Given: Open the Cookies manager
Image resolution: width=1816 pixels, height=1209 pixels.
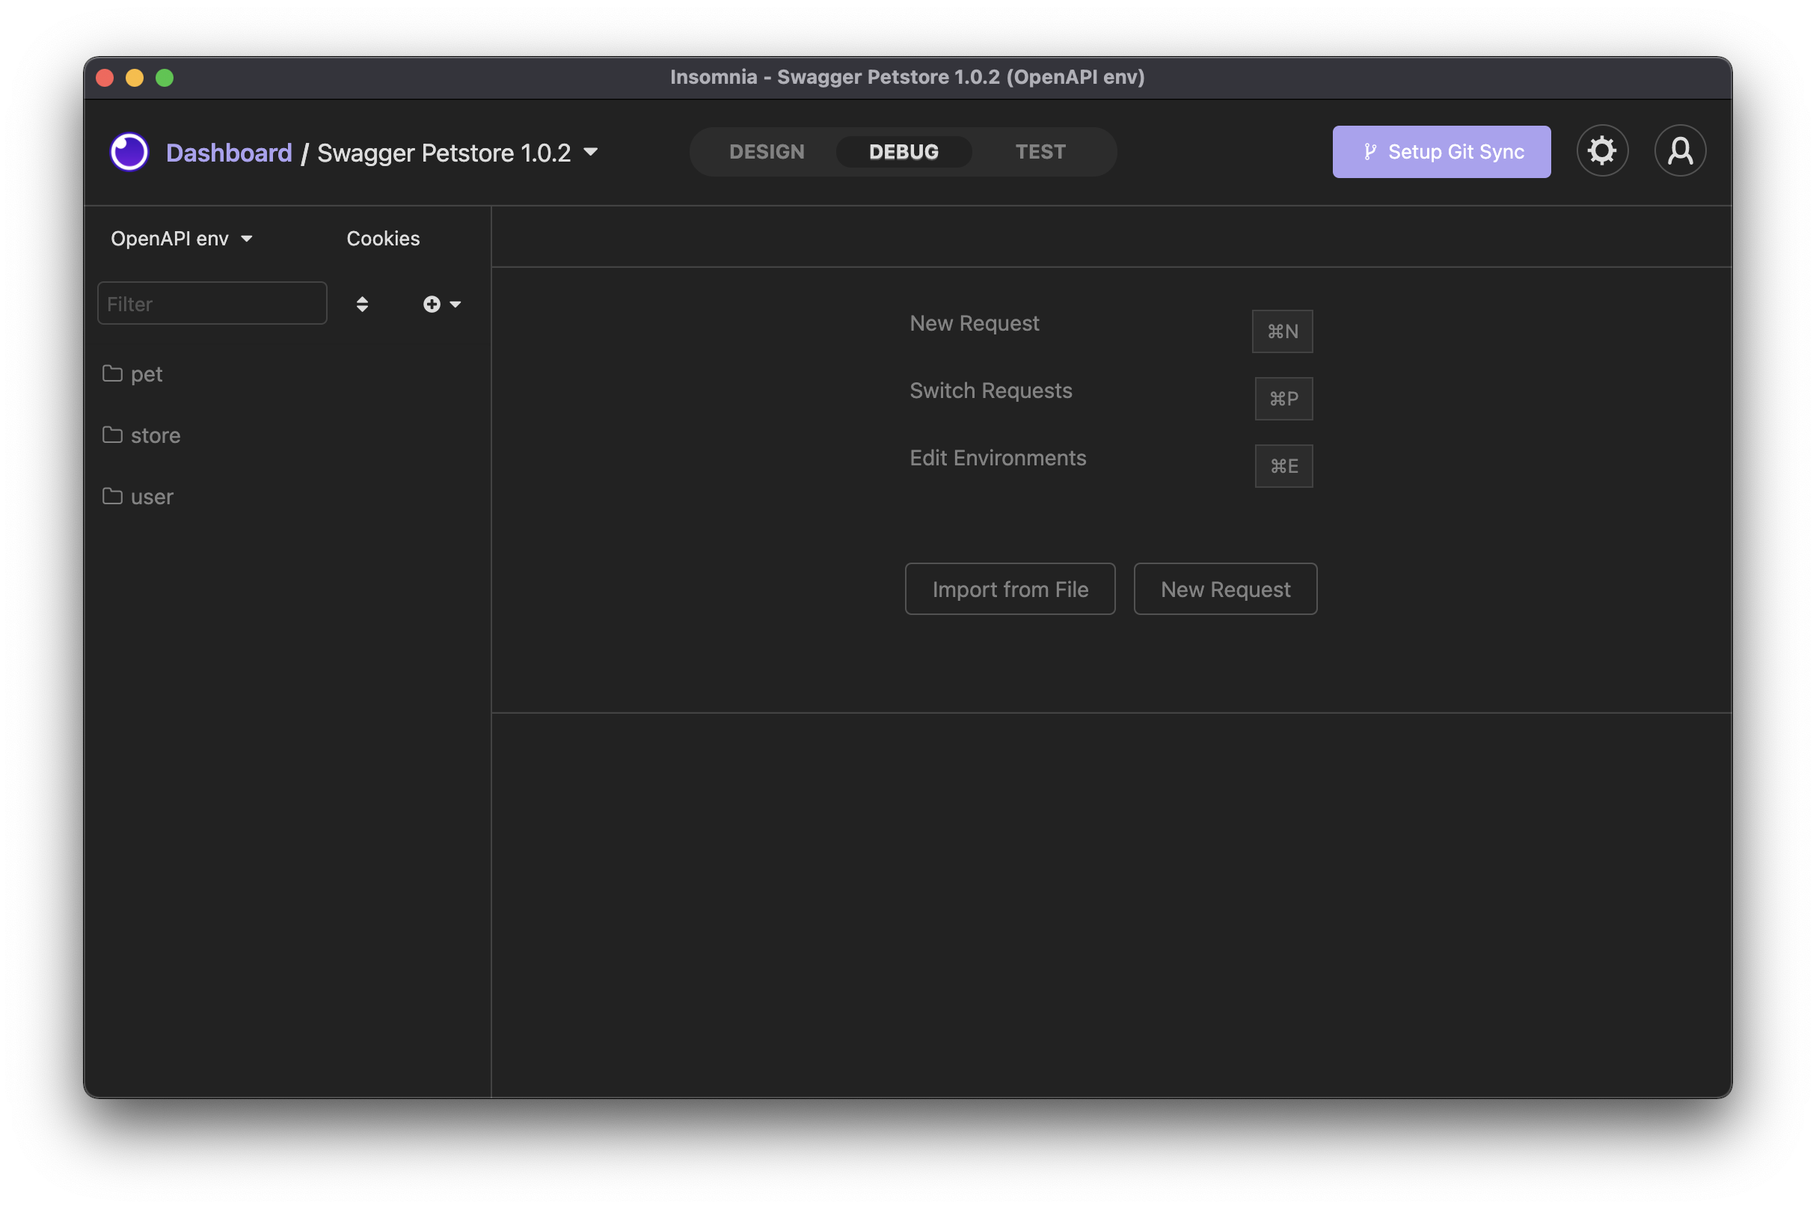Looking at the screenshot, I should (383, 239).
